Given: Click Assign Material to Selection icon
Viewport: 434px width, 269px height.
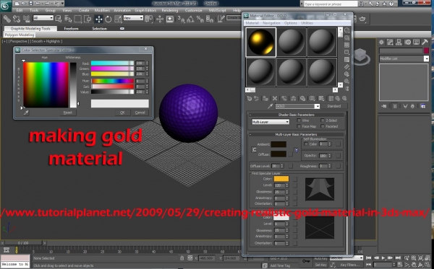Looking at the screenshot, I should [x=265, y=99].
